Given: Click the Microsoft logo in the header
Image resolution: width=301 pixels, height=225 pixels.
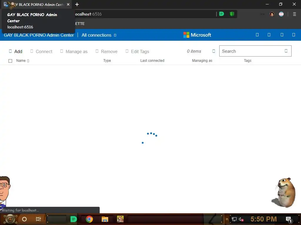Looking at the screenshot, I should pos(197,35).
